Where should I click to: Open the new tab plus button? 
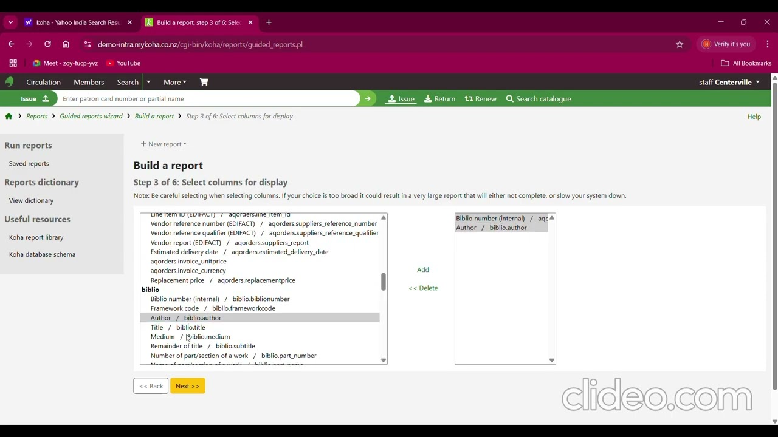point(269,22)
